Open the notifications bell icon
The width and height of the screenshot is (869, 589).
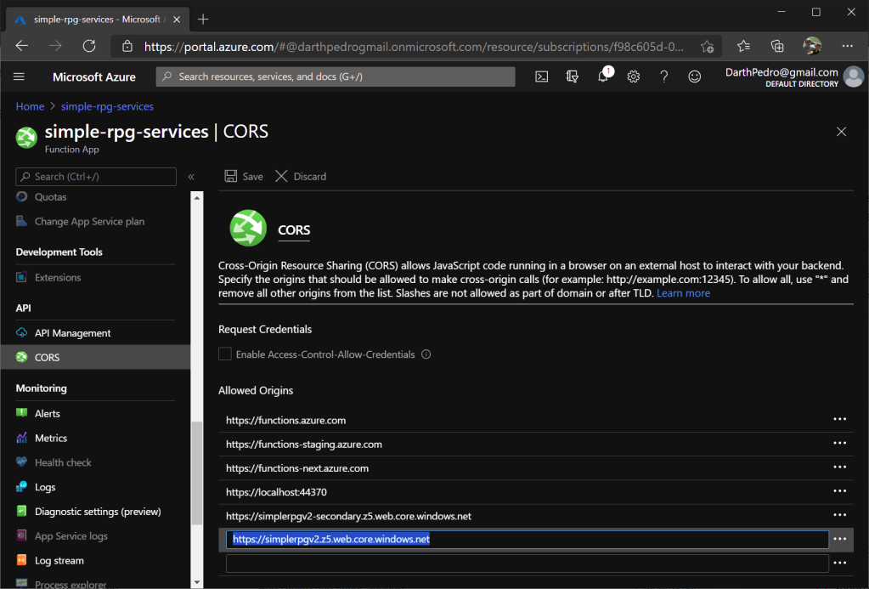pos(602,76)
